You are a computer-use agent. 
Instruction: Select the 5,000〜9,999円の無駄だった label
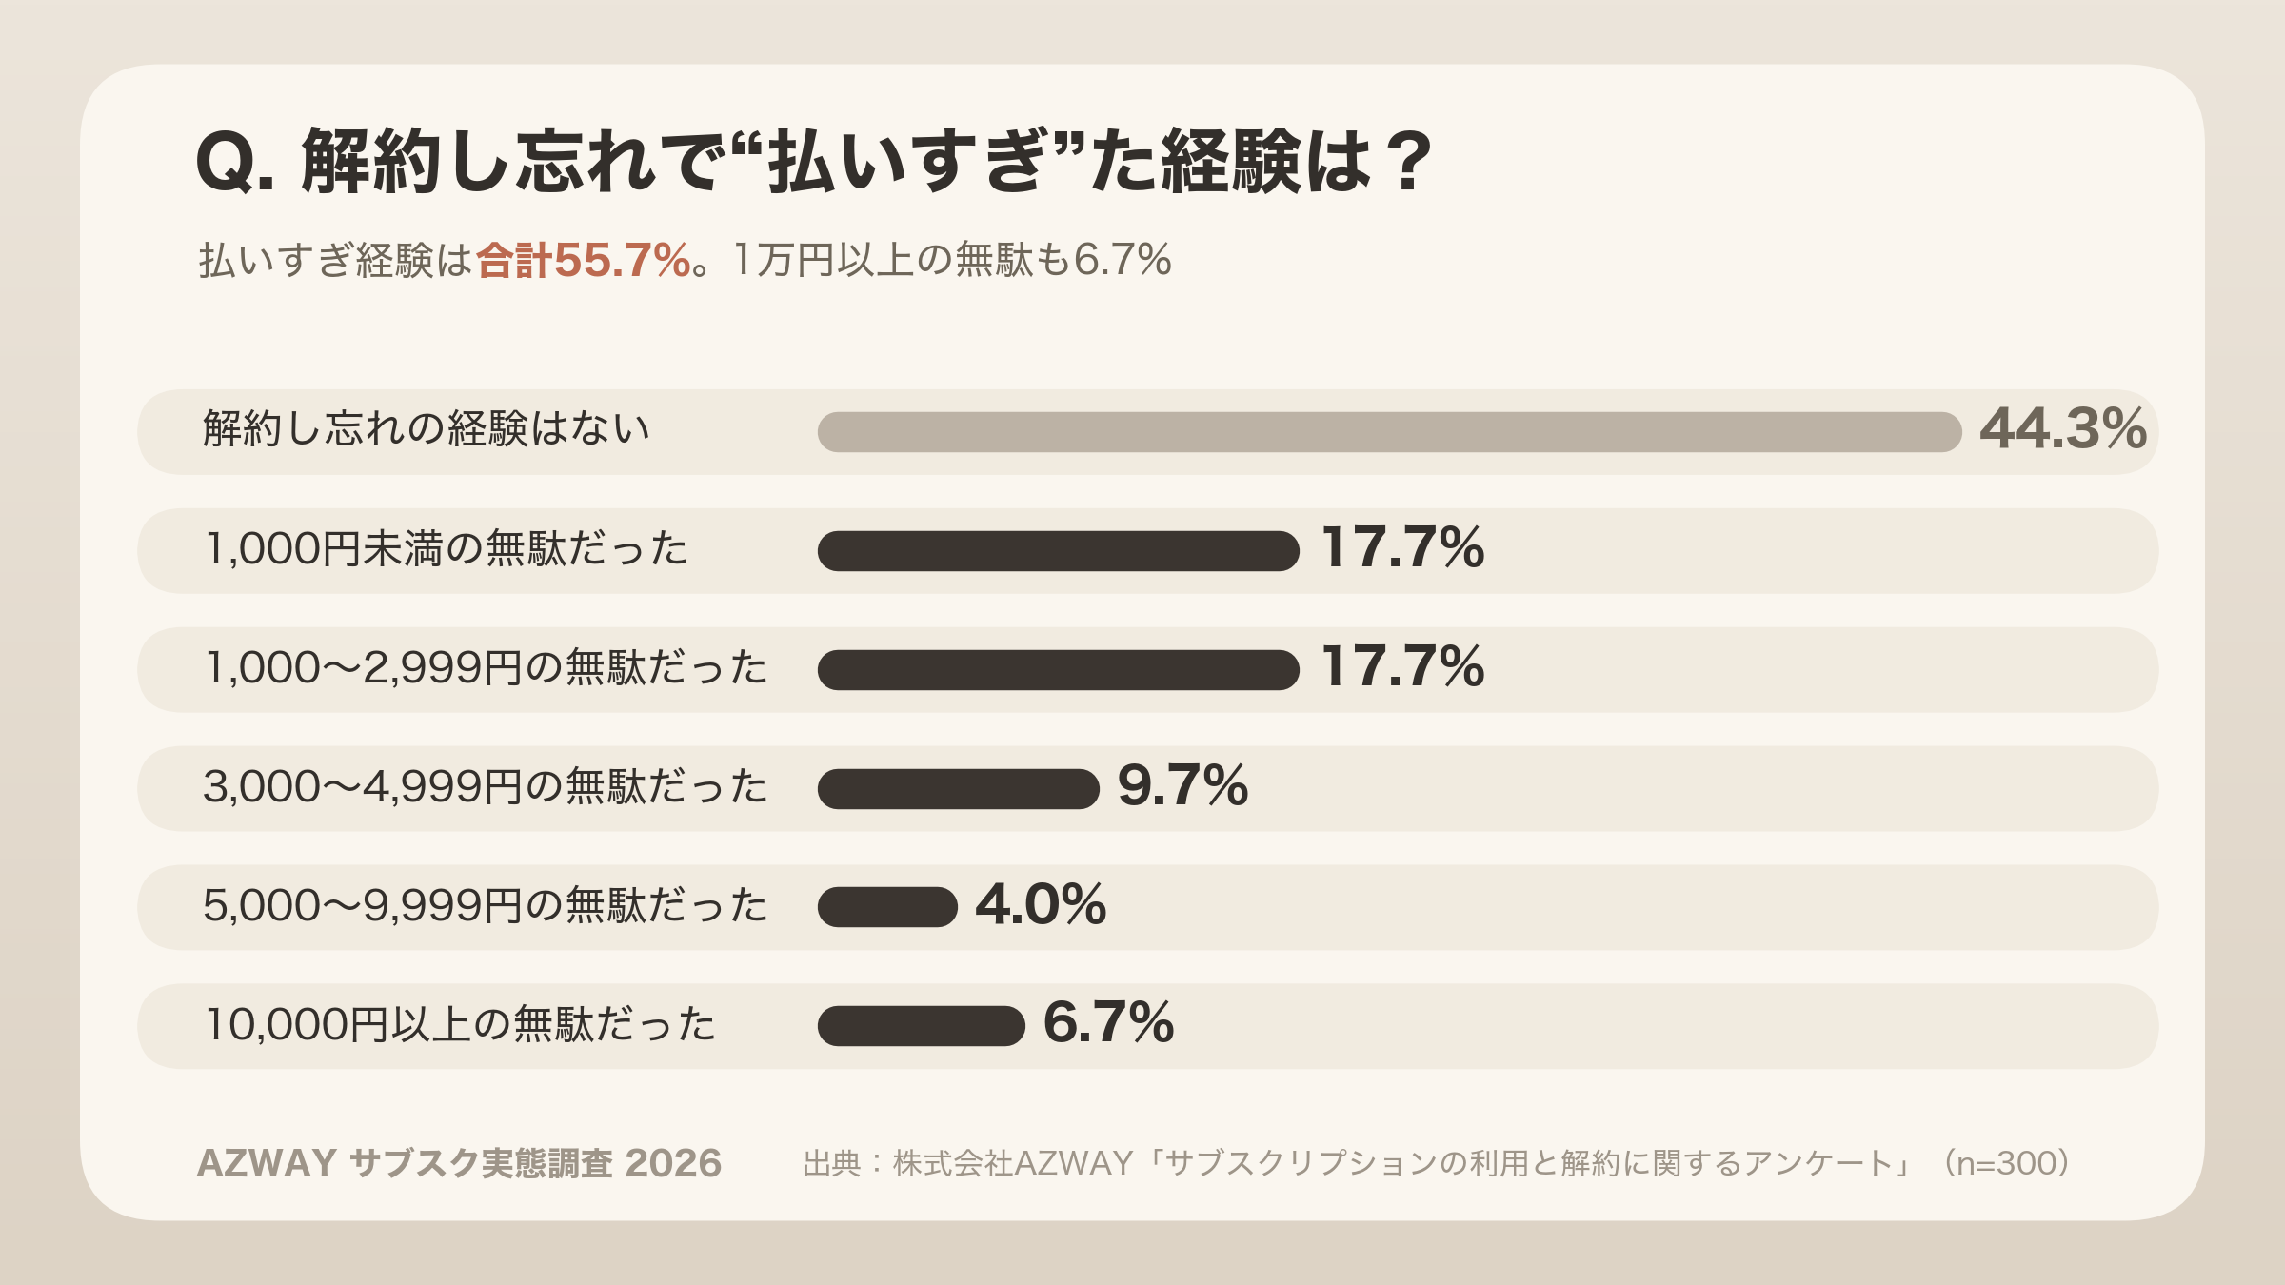(486, 906)
